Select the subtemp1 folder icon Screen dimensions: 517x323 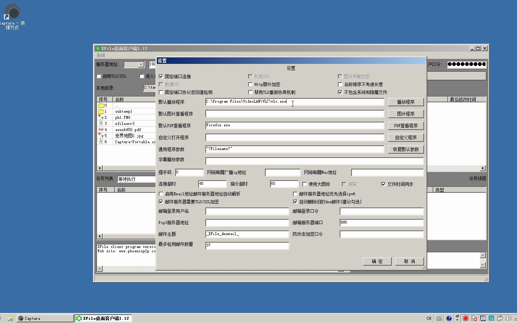click(x=101, y=112)
